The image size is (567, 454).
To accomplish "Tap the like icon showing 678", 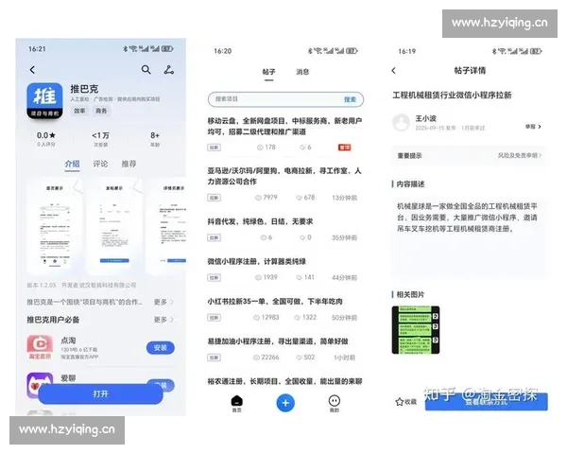I will click(x=299, y=198).
